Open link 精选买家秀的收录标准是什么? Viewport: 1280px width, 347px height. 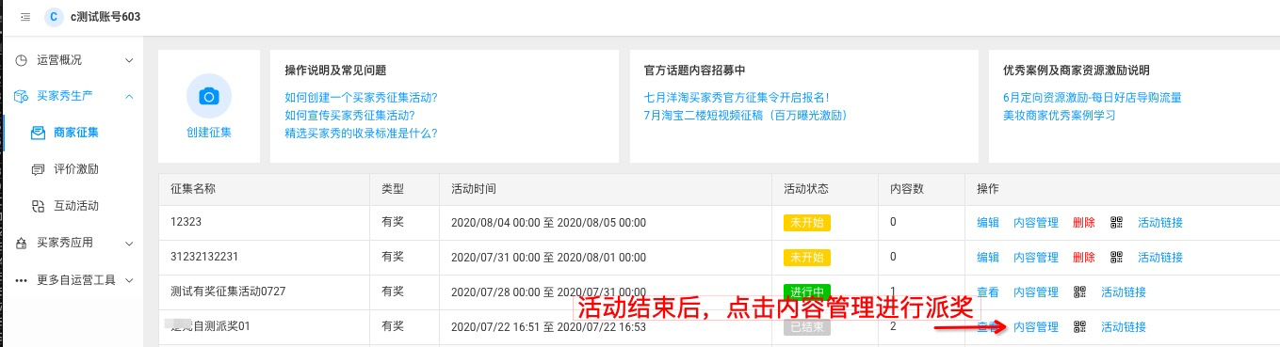[x=361, y=133]
